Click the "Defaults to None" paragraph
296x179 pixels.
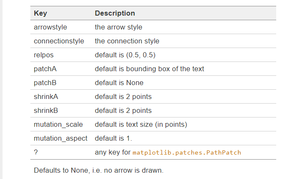pos(99,171)
